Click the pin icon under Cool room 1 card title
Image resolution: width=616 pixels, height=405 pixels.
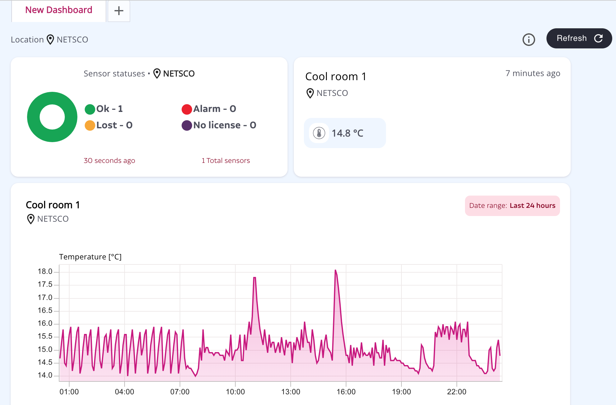[x=310, y=93]
